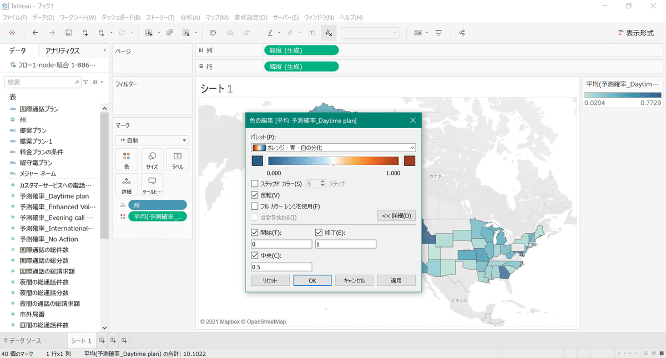The image size is (666, 358).
Task: Click the Sort Ascending icon
Action: [x=230, y=33]
